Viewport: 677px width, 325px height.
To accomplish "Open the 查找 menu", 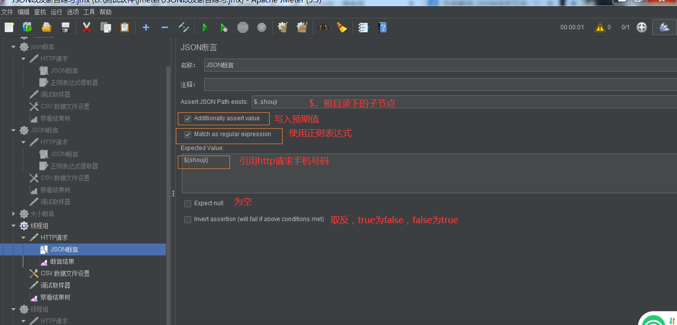I will click(40, 12).
